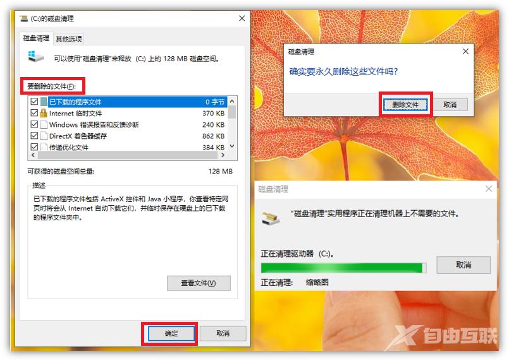Click the Windows drive icon beside the free-space message
Screen dimensions: 509x361
coord(35,56)
